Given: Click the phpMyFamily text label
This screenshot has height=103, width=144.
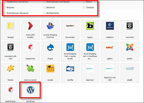Looking at the screenshot, I should [x=10, y=101].
